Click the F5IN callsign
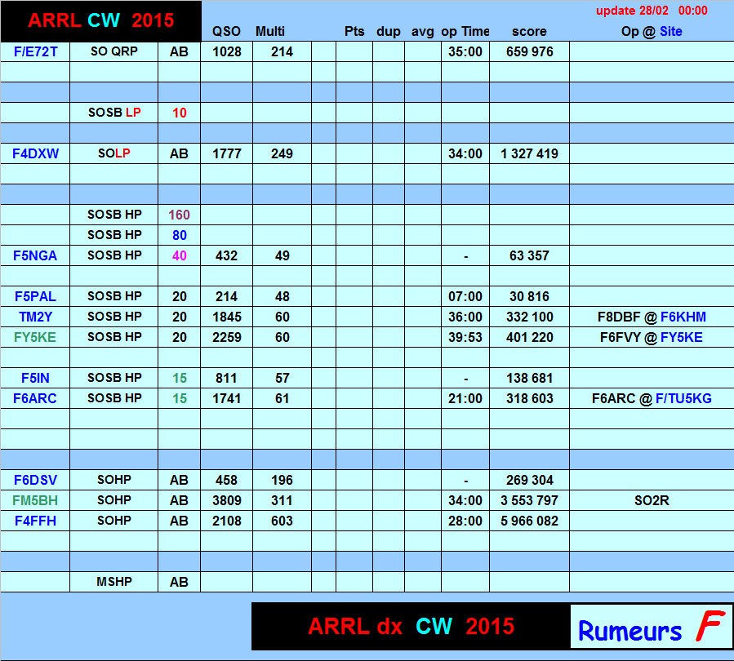The width and height of the screenshot is (734, 661). (x=35, y=378)
